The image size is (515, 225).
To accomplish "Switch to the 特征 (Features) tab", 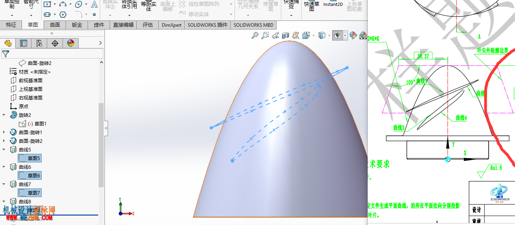I will pos(11,25).
